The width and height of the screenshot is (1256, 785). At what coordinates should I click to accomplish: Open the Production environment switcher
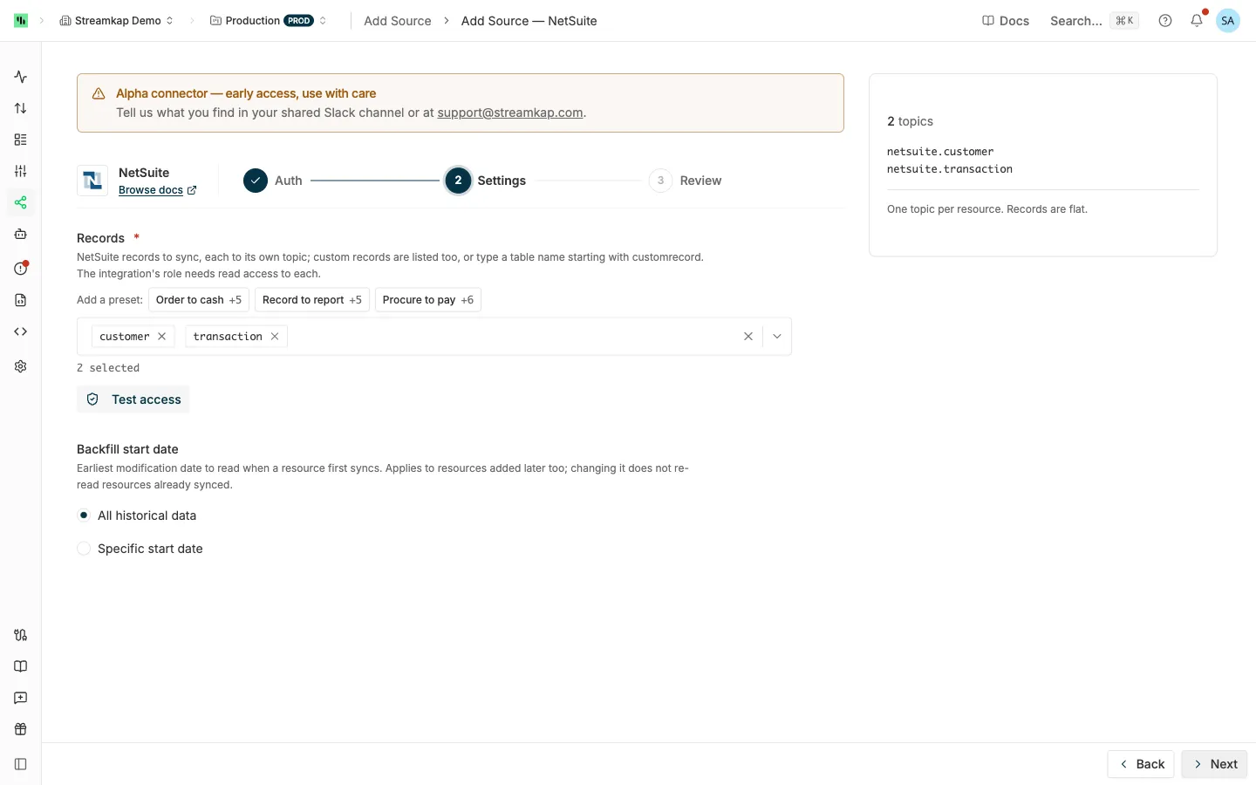click(x=269, y=21)
